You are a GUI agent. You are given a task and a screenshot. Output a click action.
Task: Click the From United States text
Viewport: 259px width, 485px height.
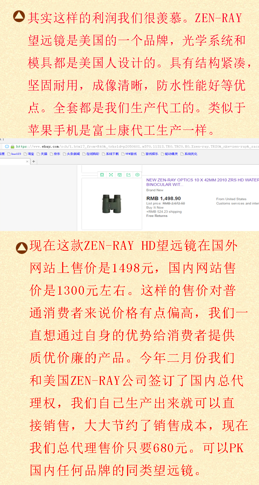point(231,199)
